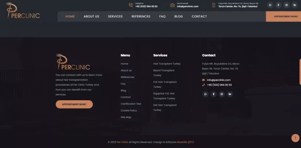Click the Menu footer heading

[x=125, y=55]
